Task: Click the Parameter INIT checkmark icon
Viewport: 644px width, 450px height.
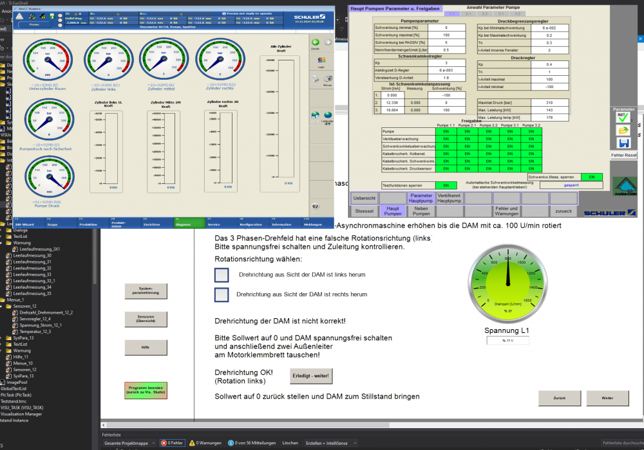Action: tap(622, 118)
